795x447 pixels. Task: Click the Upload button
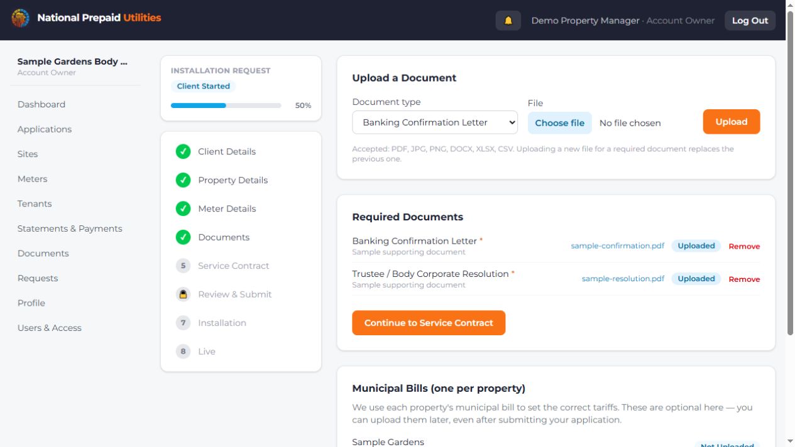(732, 122)
